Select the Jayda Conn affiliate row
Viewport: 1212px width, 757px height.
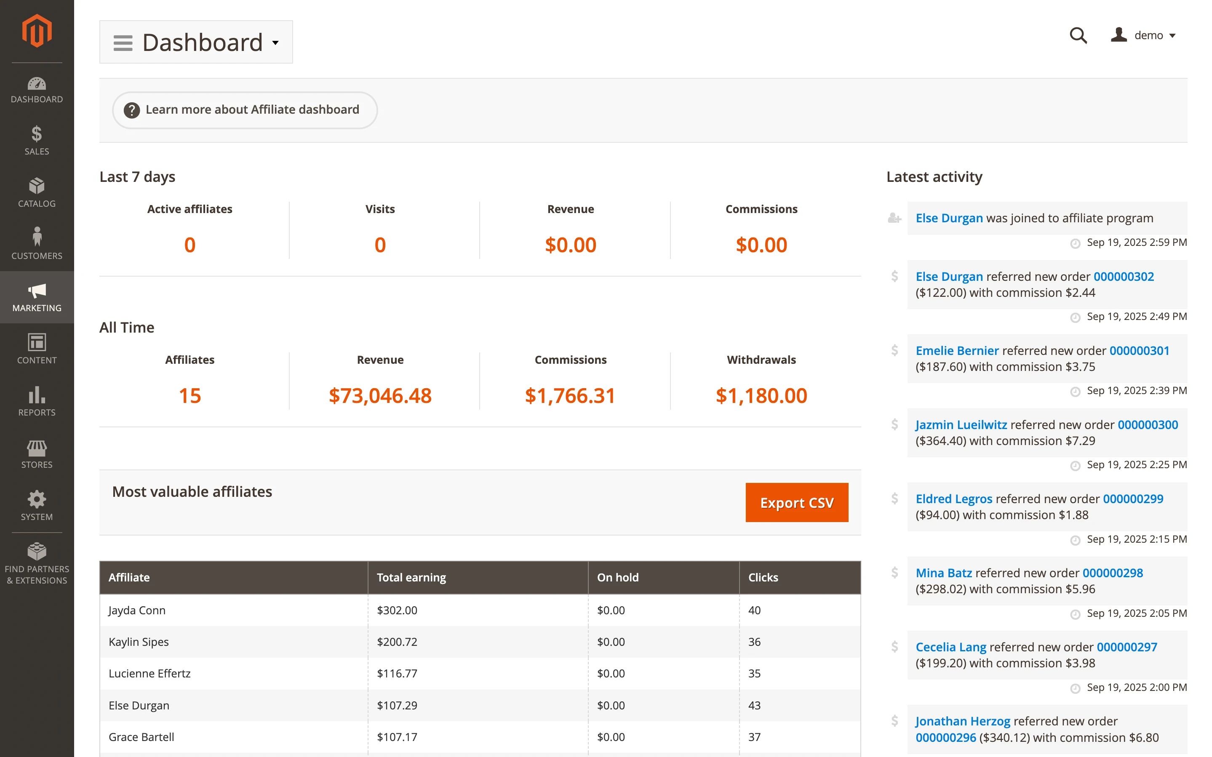click(137, 610)
